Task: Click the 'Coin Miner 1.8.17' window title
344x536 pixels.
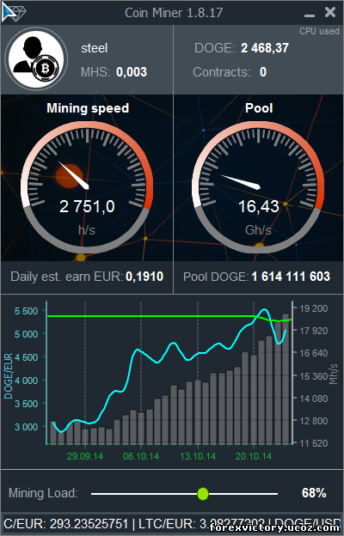Action: click(x=174, y=13)
